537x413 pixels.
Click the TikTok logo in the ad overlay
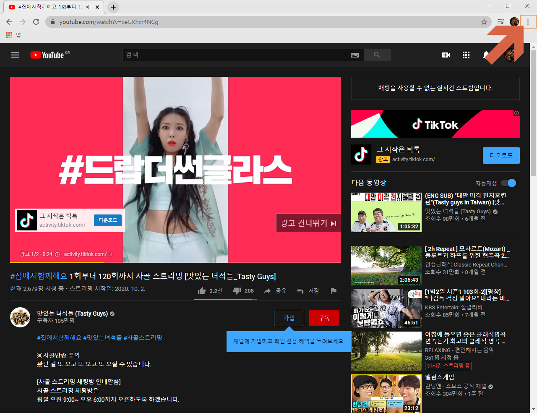(x=27, y=220)
